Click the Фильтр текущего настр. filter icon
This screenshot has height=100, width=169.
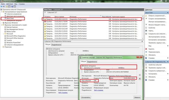[x=146, y=25]
